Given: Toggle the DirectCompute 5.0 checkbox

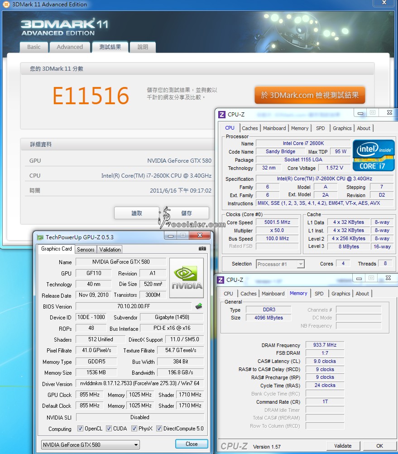Looking at the screenshot, I should click(159, 429).
